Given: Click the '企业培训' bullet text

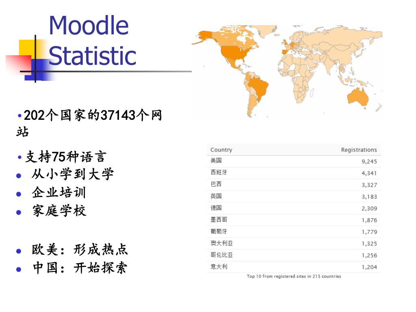Looking at the screenshot, I should tap(59, 193).
